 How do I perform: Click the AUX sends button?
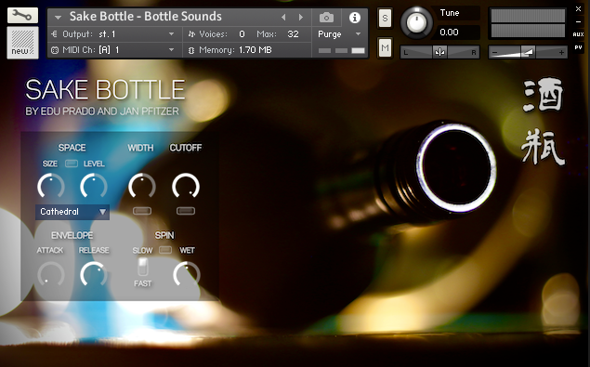click(578, 34)
